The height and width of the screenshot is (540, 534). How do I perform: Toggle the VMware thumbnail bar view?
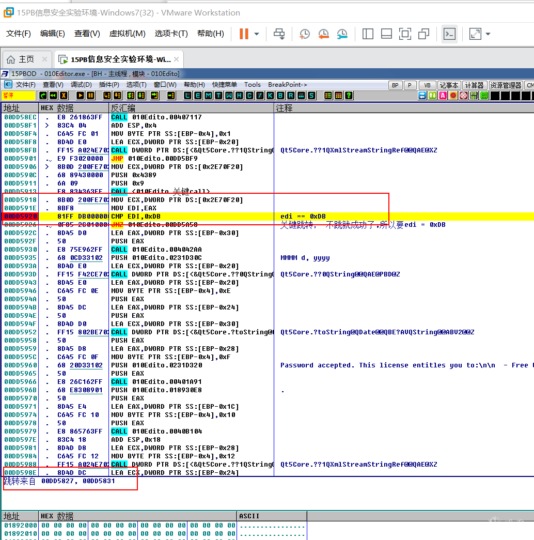386,34
